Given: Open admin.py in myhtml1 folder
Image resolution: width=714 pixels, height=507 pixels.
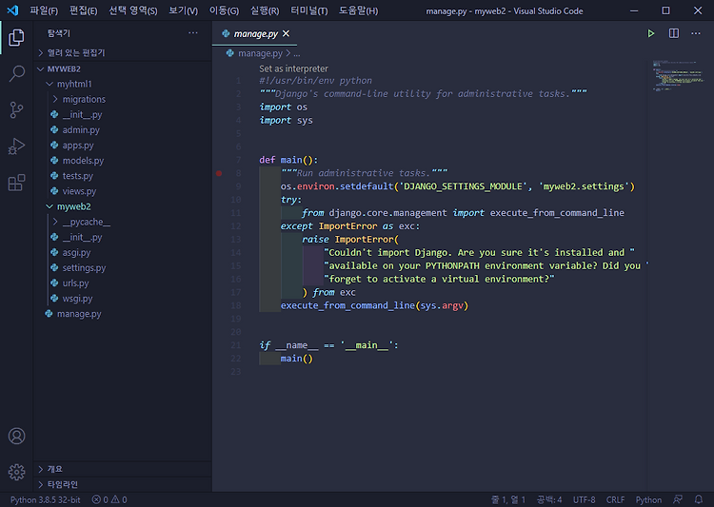Looking at the screenshot, I should pyautogui.click(x=81, y=129).
